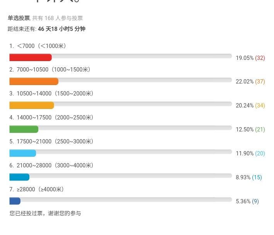Select option text "7000~10500 (1000~1500米)"

[x=53, y=70]
